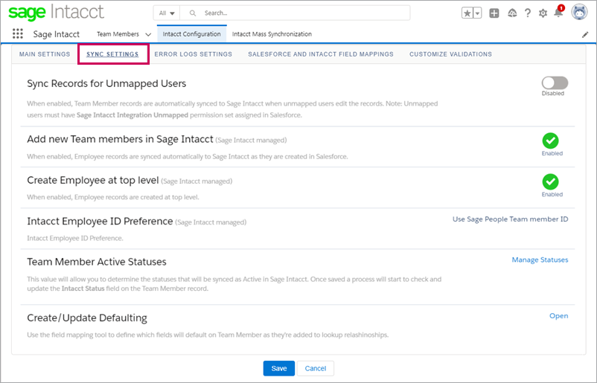597x383 pixels.
Task: Open the Trailhead guidance icon
Action: click(x=512, y=13)
